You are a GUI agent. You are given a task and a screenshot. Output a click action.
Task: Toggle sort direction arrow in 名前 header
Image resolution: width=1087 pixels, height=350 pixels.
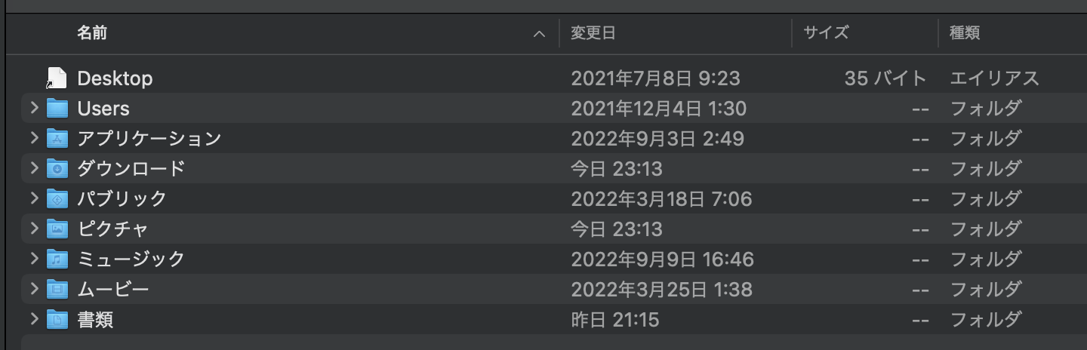click(539, 34)
